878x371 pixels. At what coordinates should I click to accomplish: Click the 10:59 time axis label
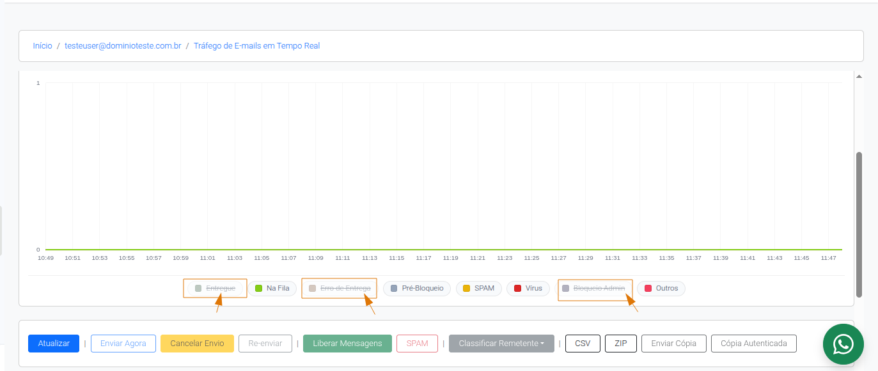[x=180, y=258]
